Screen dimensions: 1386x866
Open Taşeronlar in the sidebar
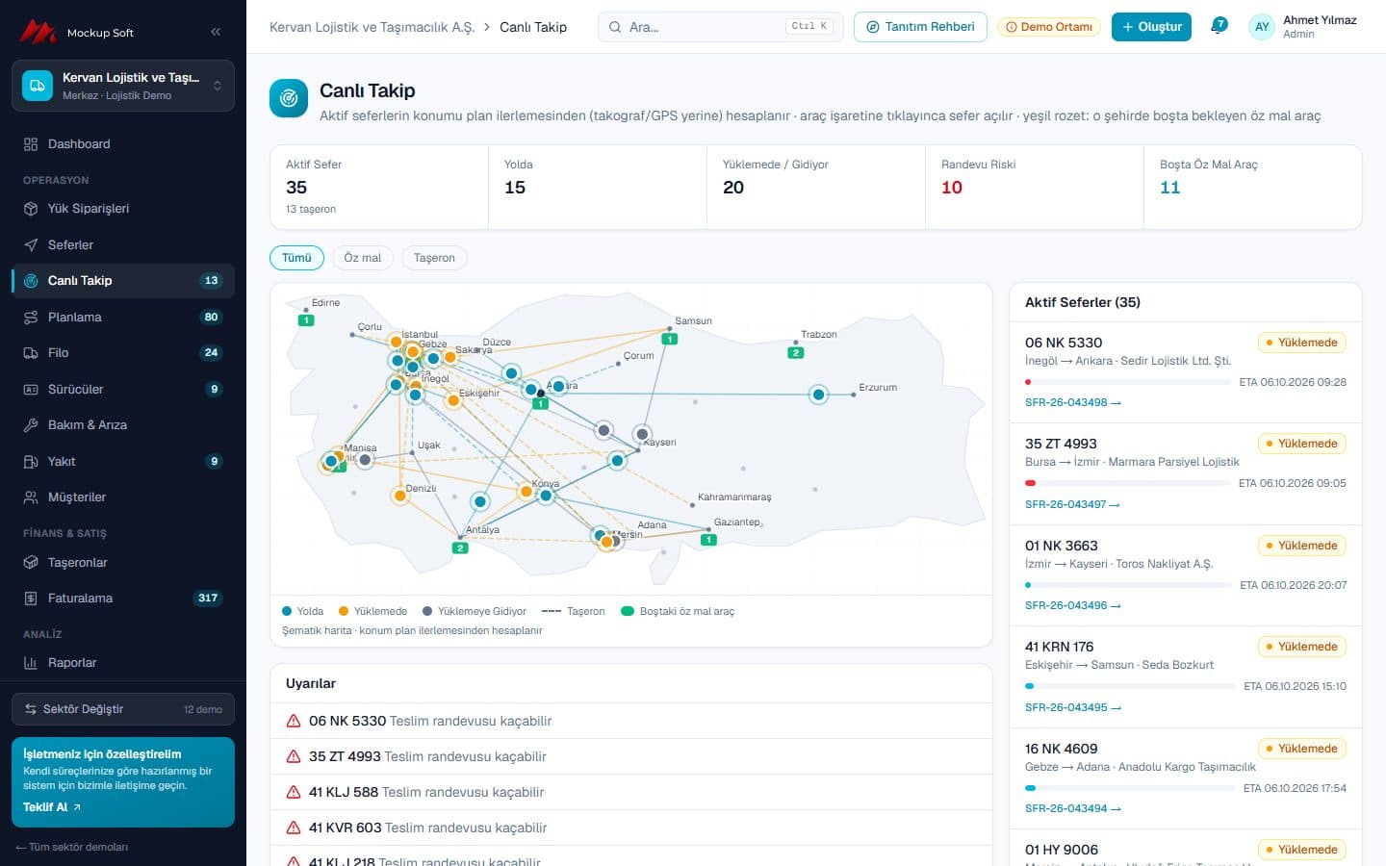point(123,563)
